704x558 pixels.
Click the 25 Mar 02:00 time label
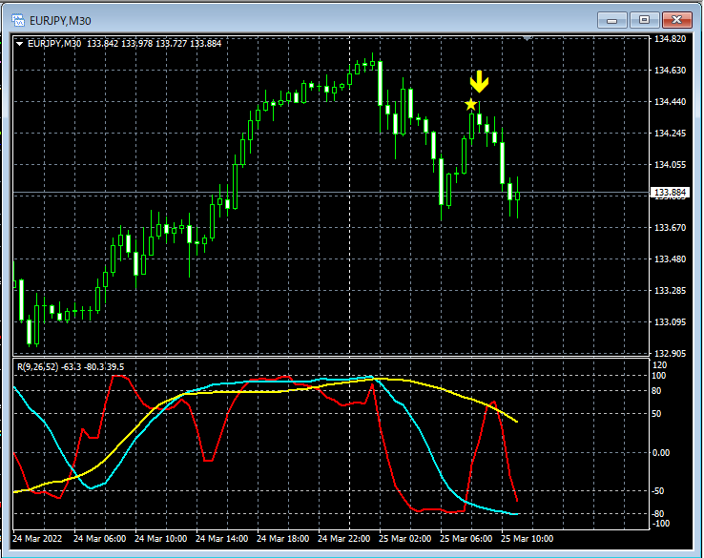[404, 538]
